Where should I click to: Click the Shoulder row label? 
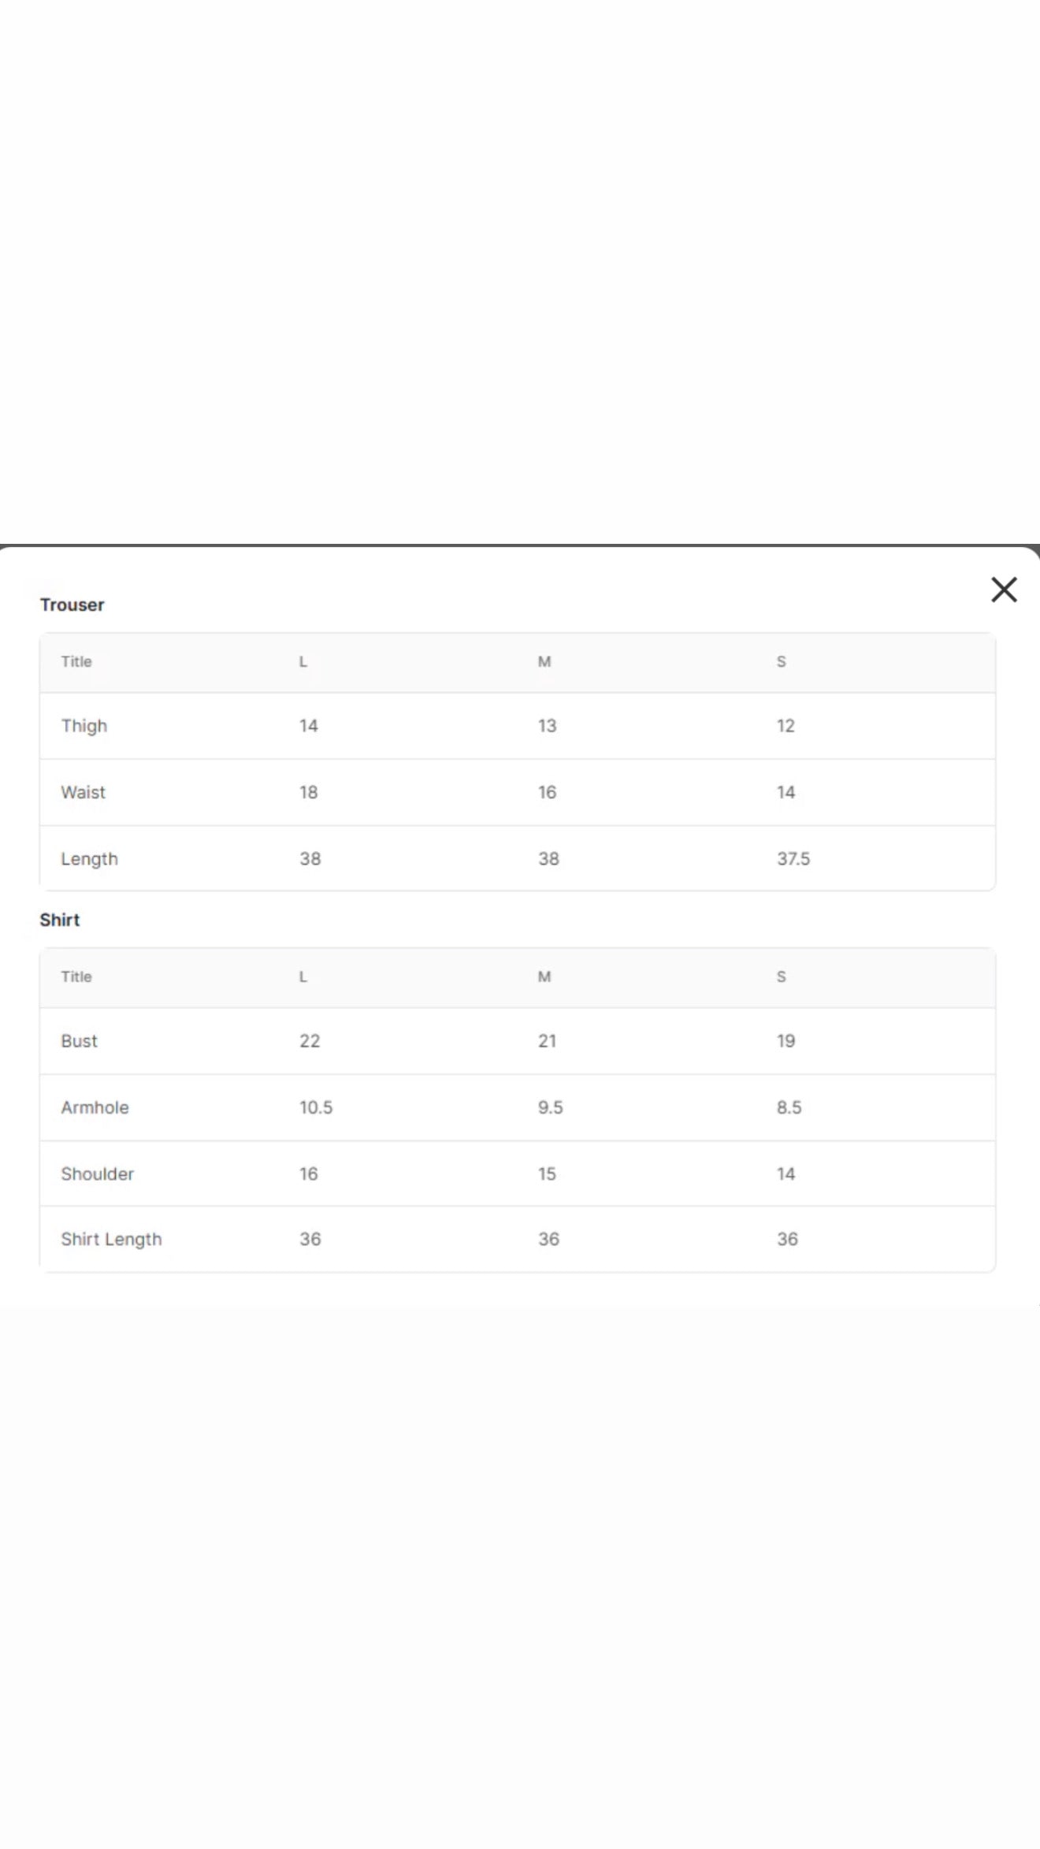tap(98, 1174)
